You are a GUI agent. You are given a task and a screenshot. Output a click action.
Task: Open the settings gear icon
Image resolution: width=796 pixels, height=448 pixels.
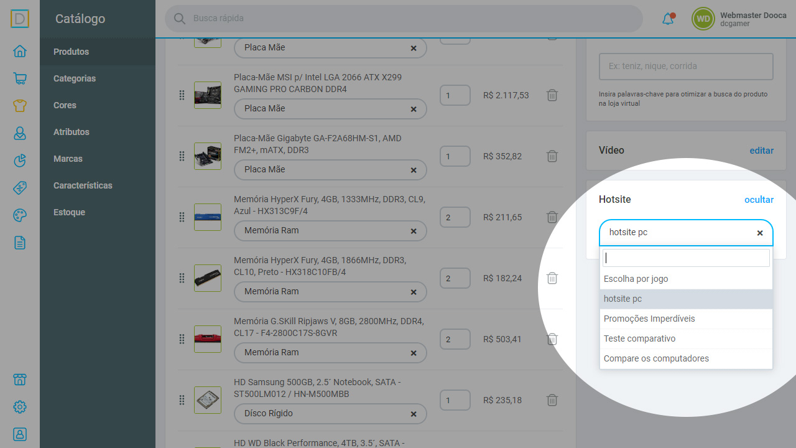pos(20,407)
